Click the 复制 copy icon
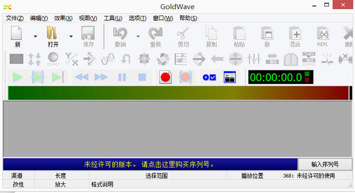This screenshot has height=193, width=355. (211, 33)
